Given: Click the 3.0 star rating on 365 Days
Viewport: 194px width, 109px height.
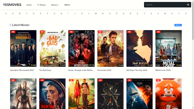Looking at the screenshot, I should pos(150,65).
